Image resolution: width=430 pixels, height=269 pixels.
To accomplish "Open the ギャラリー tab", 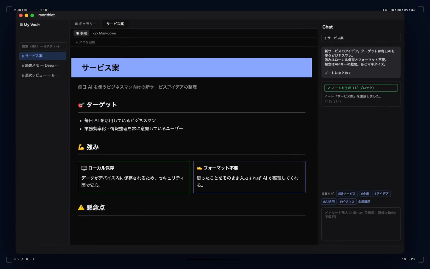I will click(85, 24).
